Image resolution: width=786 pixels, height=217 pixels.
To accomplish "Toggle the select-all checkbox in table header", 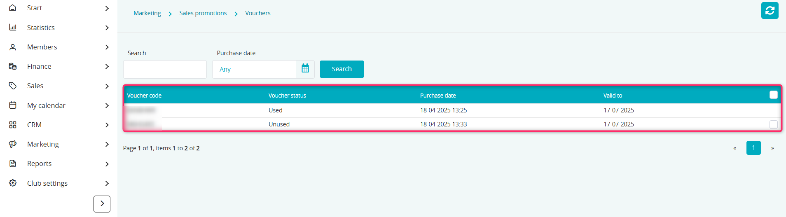I will pyautogui.click(x=773, y=95).
